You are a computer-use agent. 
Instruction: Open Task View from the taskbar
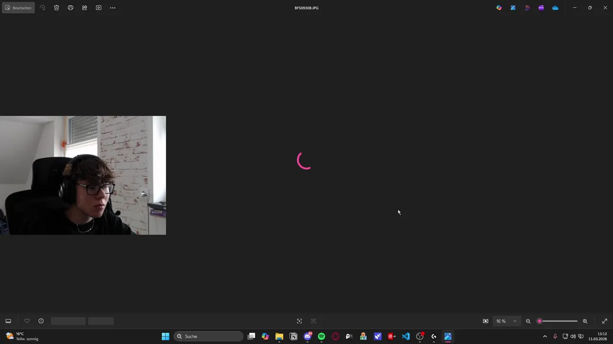251,336
